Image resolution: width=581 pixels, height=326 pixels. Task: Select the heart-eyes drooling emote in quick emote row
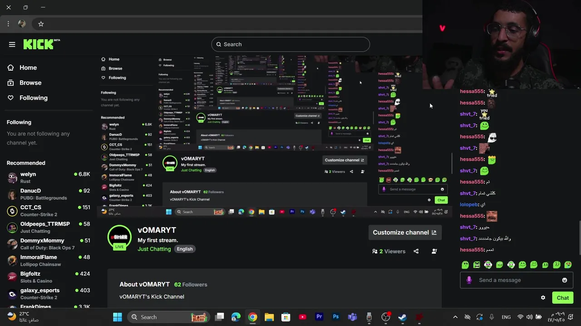click(x=568, y=265)
